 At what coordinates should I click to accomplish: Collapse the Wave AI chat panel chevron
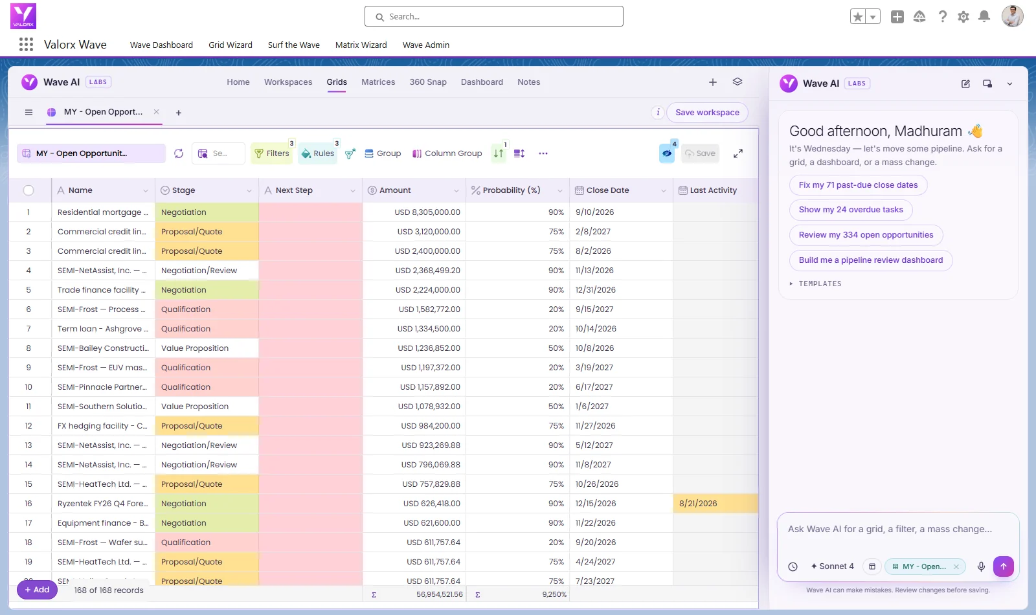click(1009, 84)
